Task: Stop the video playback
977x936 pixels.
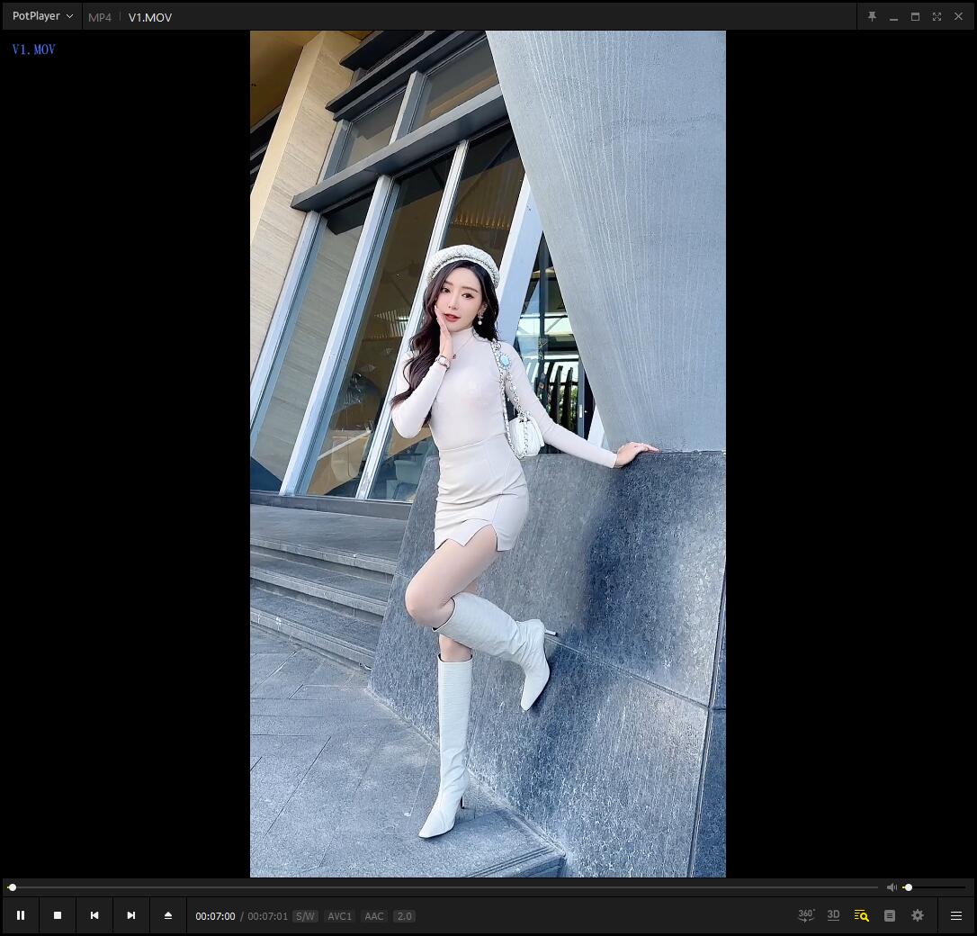Action: [58, 915]
